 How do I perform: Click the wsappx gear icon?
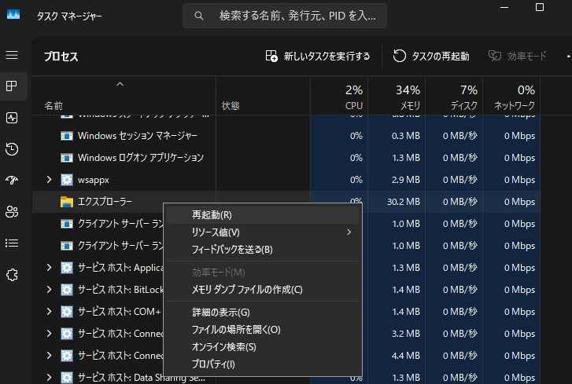67,180
